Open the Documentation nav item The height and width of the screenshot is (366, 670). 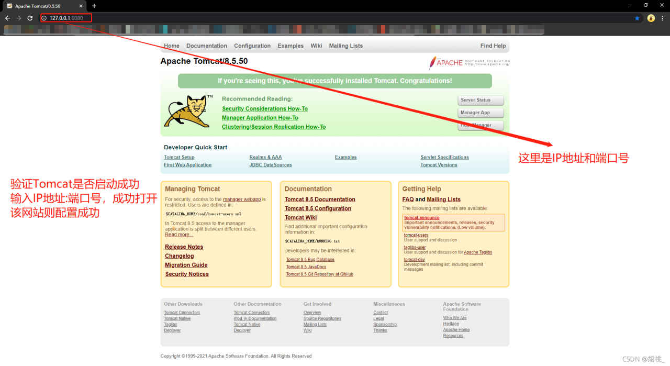207,46
